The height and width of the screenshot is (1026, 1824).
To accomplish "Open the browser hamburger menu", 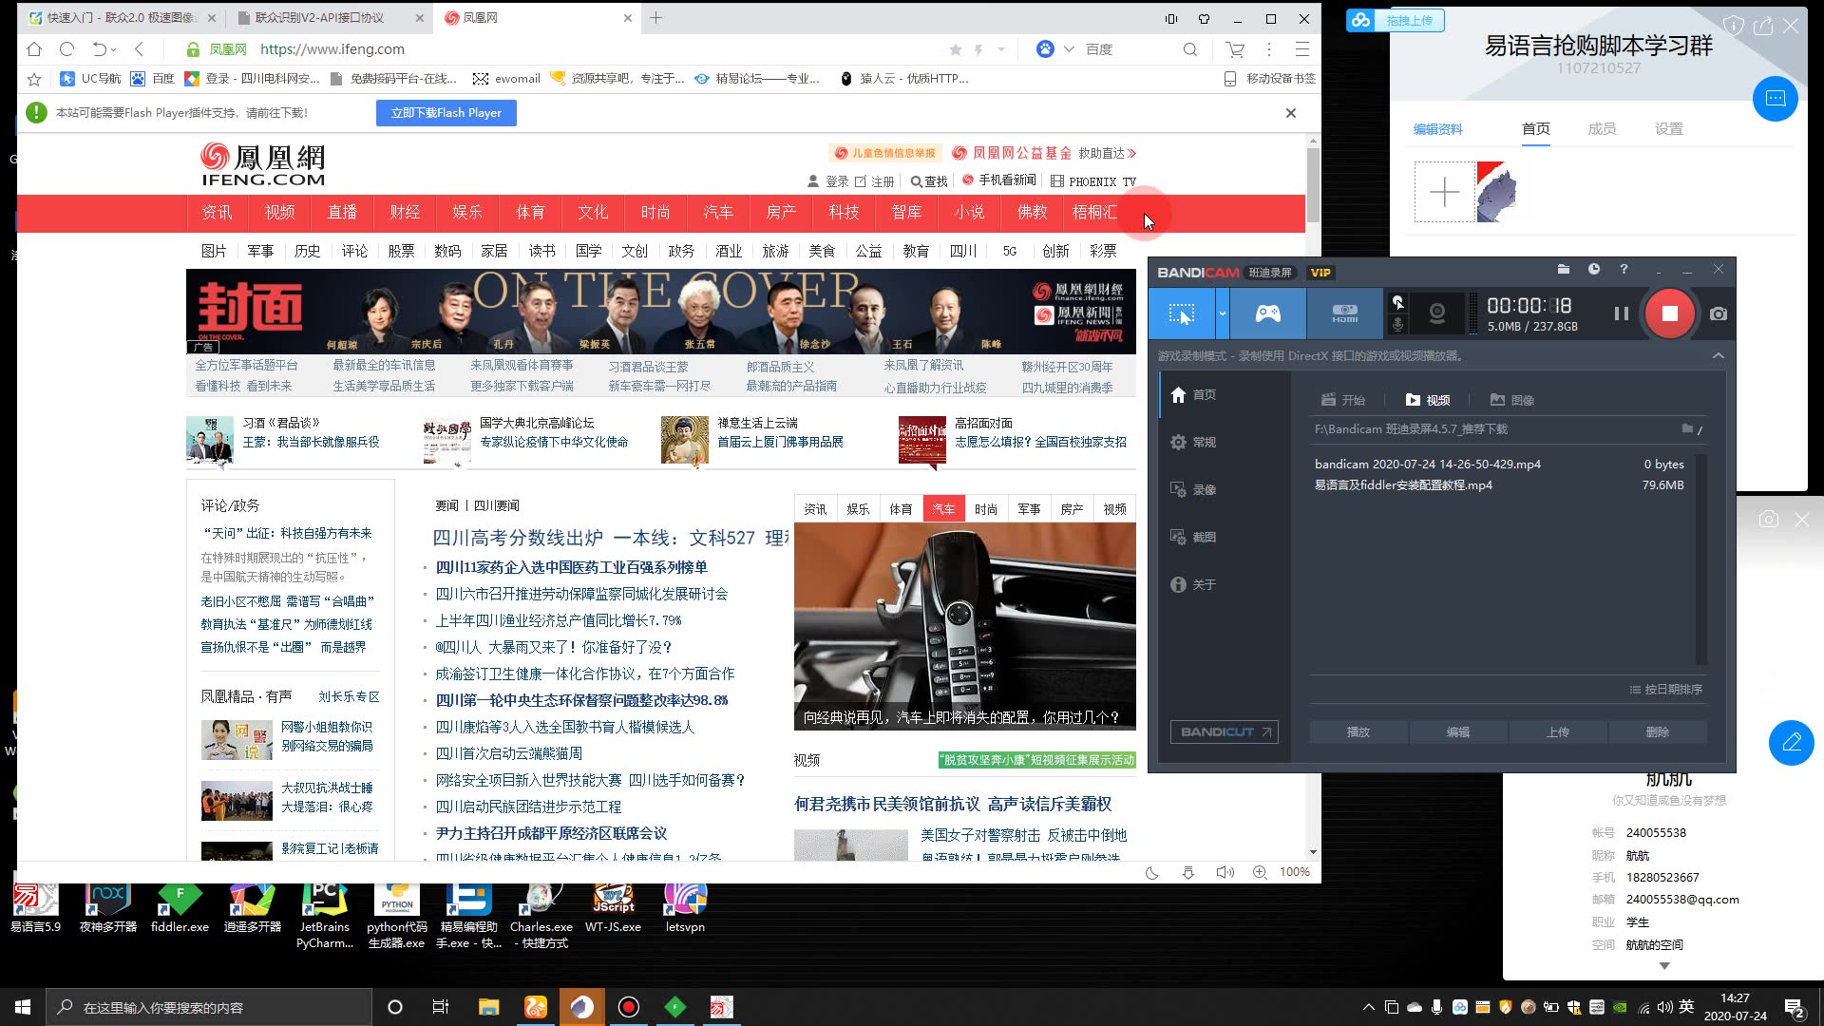I will (1302, 49).
